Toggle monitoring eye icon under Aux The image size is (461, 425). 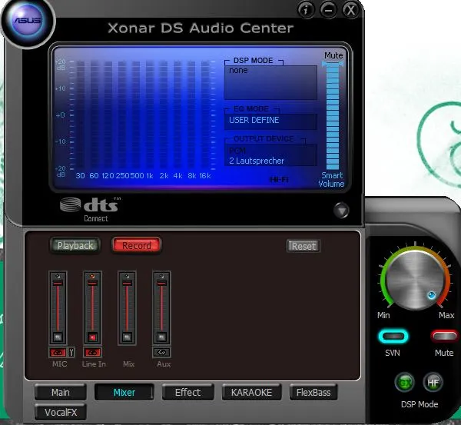[x=162, y=353]
